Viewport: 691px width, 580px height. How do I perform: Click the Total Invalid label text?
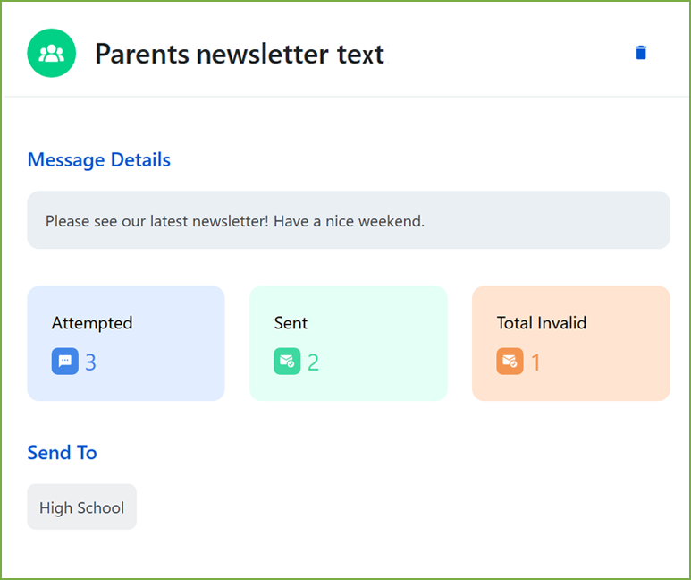542,323
